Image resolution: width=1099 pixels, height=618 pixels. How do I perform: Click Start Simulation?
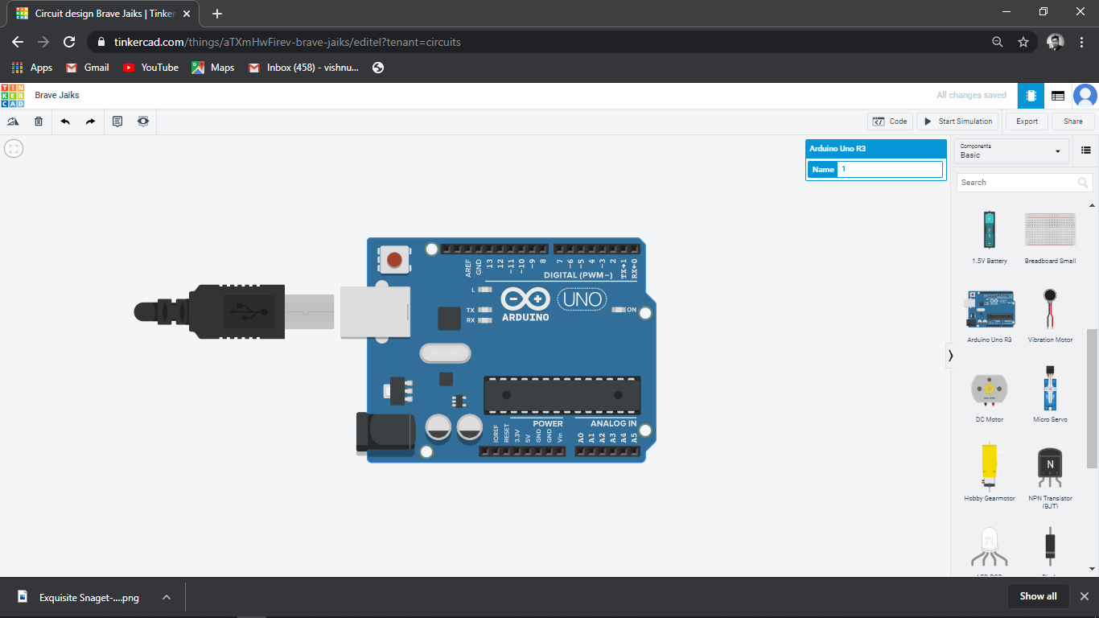[x=957, y=121]
